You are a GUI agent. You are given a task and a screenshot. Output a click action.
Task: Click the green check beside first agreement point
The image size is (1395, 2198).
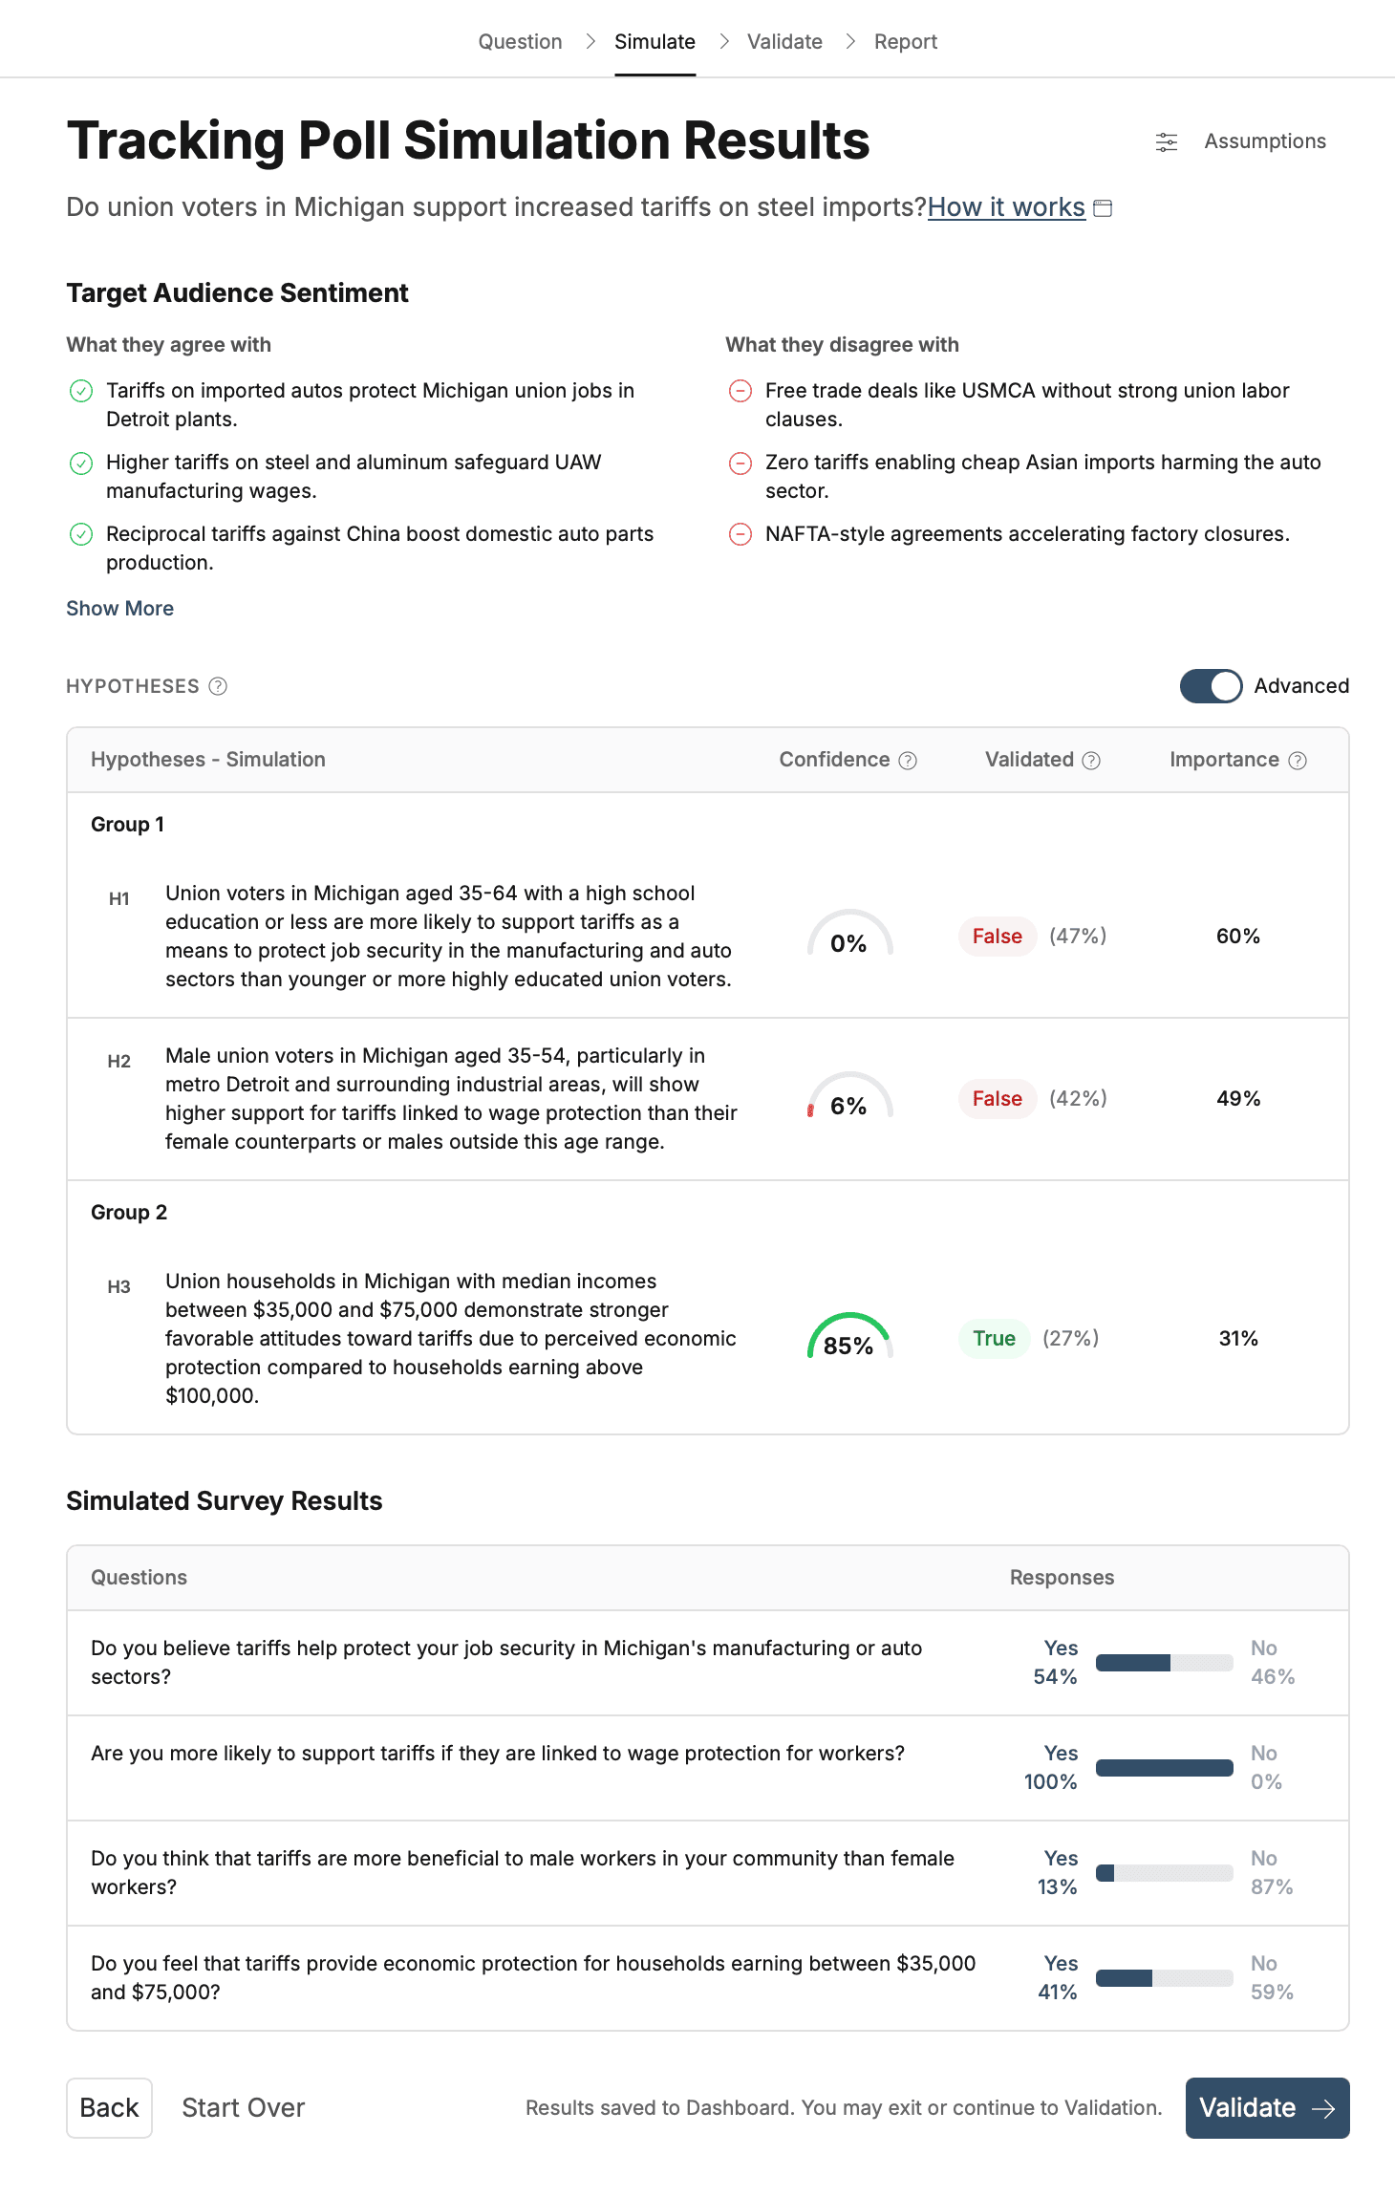pyautogui.click(x=81, y=390)
